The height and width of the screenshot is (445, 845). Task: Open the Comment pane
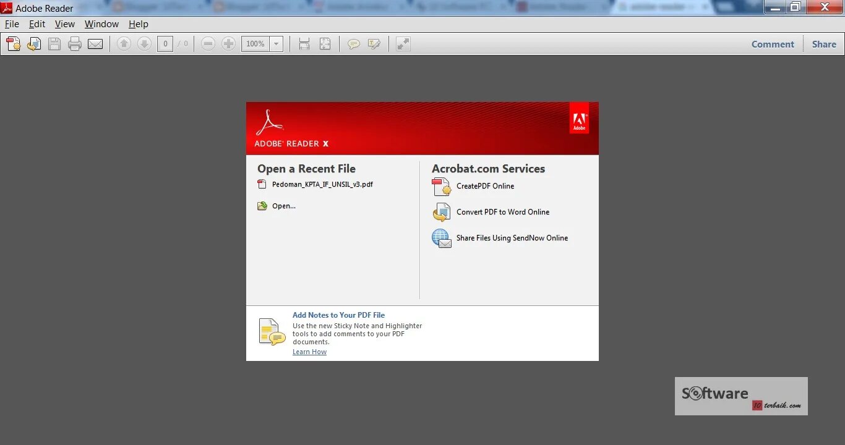(x=773, y=44)
